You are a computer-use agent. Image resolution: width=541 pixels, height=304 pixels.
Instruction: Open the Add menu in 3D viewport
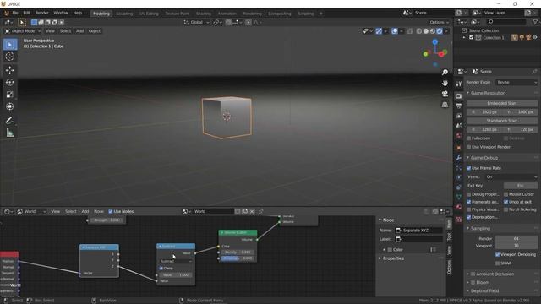[79, 31]
